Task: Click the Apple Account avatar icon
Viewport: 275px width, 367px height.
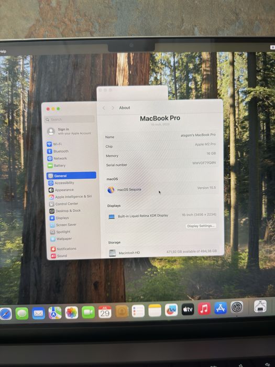Action: 51,131
